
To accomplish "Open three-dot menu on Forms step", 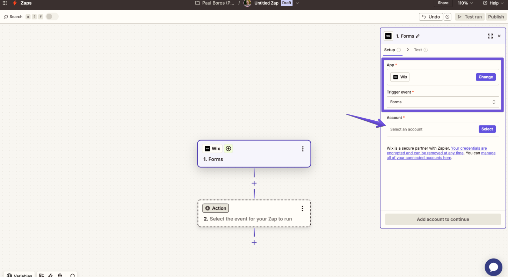I will 303,149.
